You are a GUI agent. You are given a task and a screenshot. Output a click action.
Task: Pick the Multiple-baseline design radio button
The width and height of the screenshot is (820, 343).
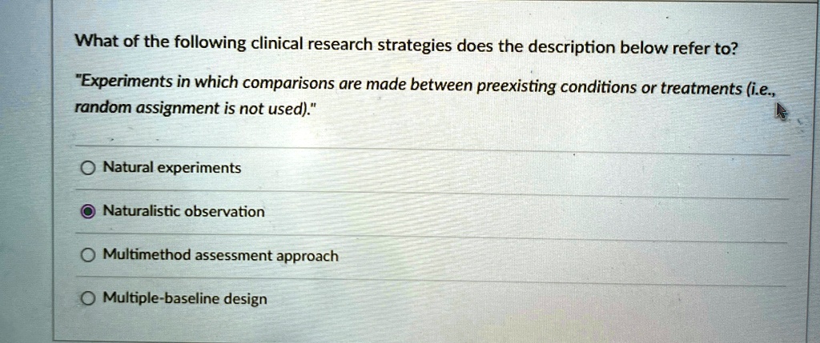click(88, 298)
